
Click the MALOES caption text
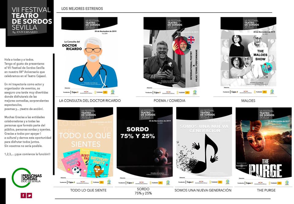248,101
